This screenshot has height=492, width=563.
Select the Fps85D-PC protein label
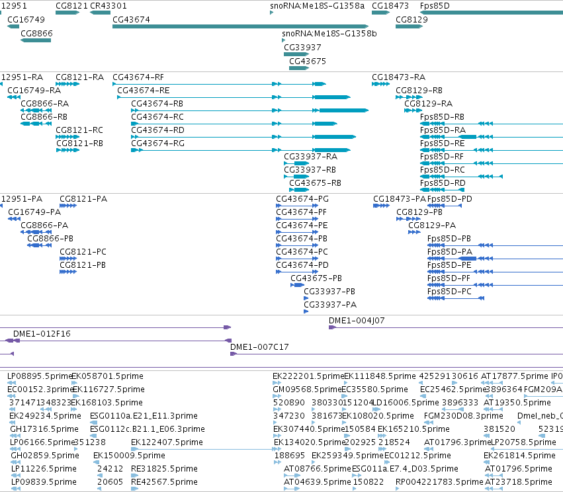tap(449, 292)
